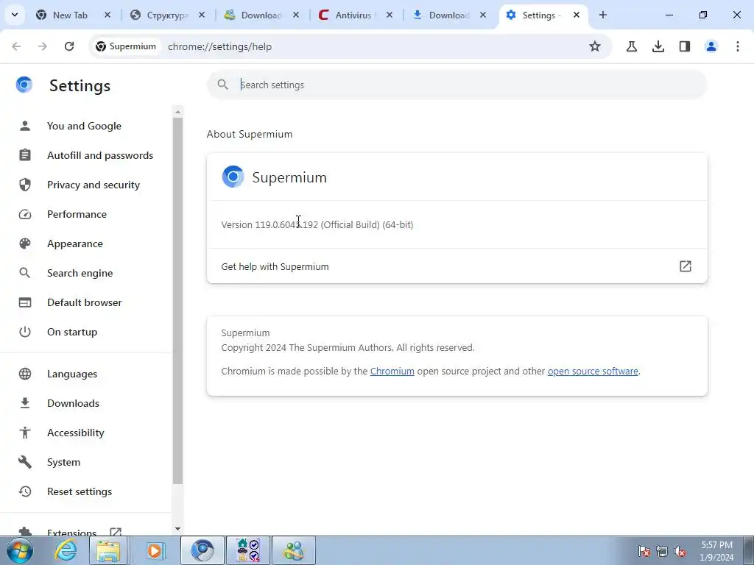Go back with the back arrow
Viewport: 754px width, 565px height.
coord(16,46)
